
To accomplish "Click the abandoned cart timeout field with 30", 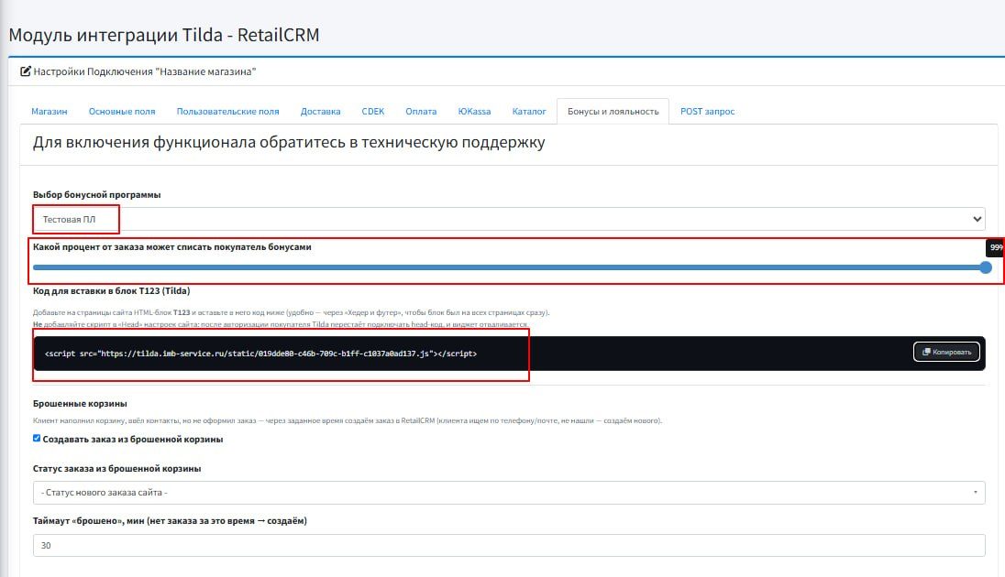I will tap(509, 546).
